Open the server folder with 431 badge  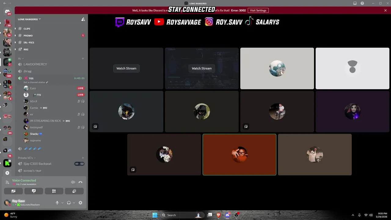click(x=7, y=73)
